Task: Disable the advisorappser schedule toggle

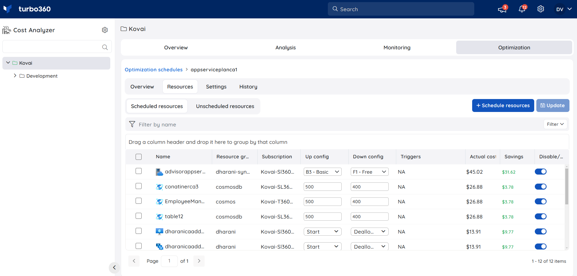Action: click(x=541, y=172)
